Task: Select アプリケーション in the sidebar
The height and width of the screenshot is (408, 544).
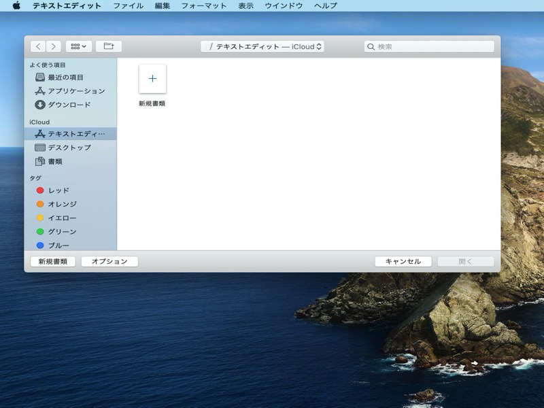Action: 75,91
